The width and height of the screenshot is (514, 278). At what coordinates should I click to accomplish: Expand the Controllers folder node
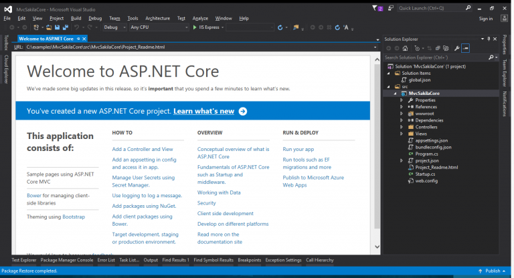tap(401, 127)
